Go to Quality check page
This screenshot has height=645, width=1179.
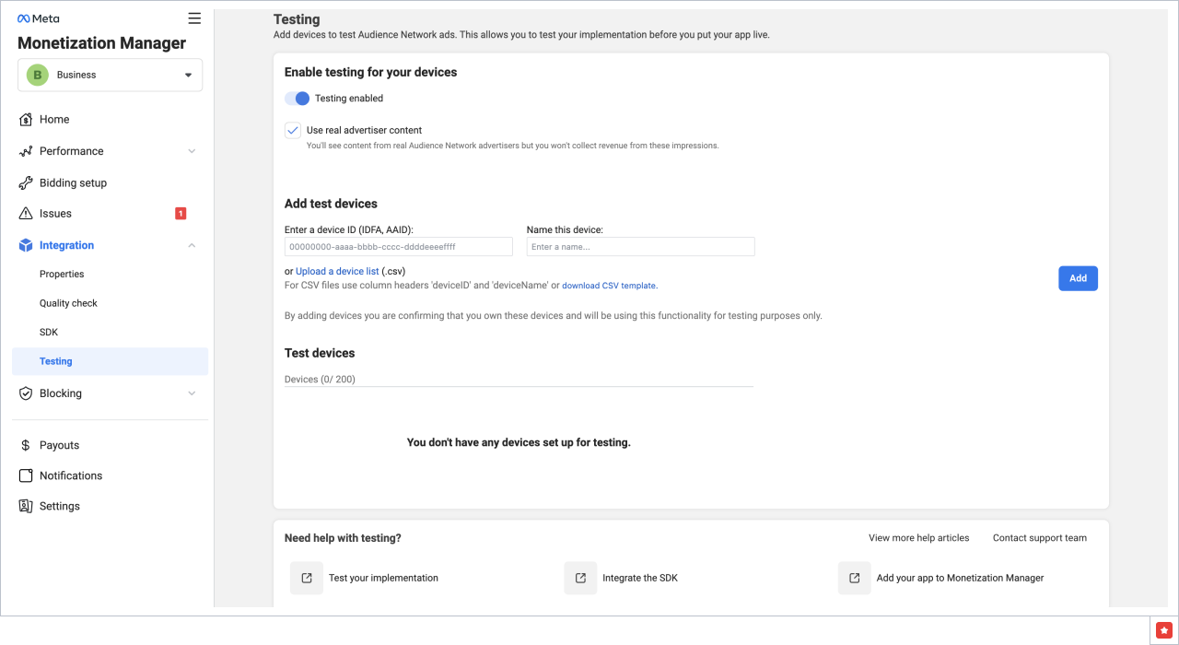[68, 303]
